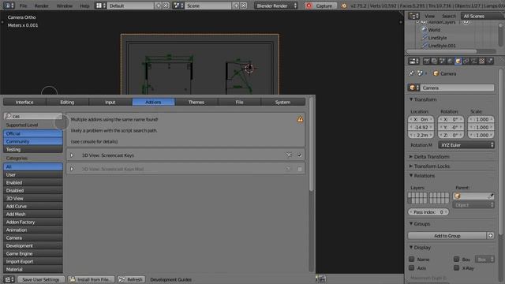Open User Preferences editor type selector icon
Screen dimensions: 505x284
click(x=9, y=279)
